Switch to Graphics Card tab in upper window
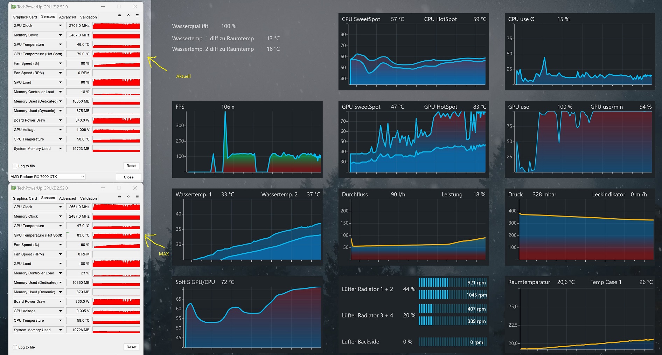 click(25, 17)
